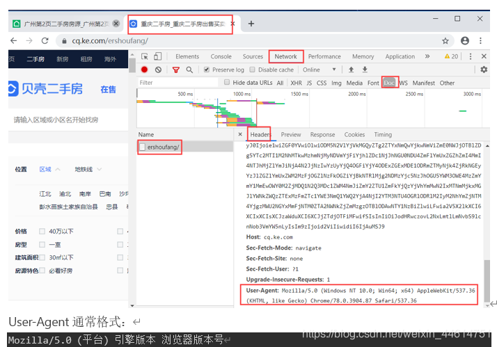This screenshot has height=347, width=497.
Task: Open network search with the magnifier icon
Action: click(189, 70)
